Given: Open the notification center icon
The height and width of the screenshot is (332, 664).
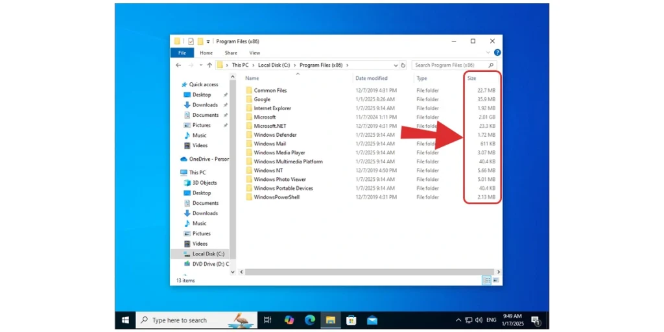Looking at the screenshot, I should (x=535, y=320).
